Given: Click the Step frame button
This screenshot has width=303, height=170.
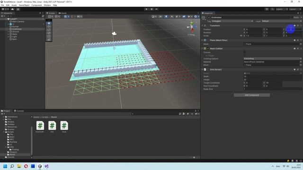Looking at the screenshot, I should click(x=157, y=9).
